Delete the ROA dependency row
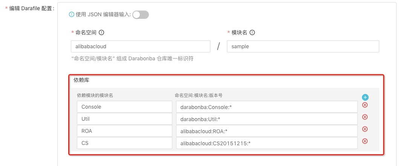The height and width of the screenshot is (166, 406). [x=365, y=129]
